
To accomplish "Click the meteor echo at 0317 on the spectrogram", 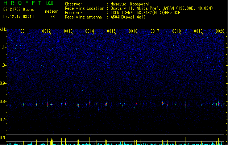I will pyautogui.click(x=150, y=105).
